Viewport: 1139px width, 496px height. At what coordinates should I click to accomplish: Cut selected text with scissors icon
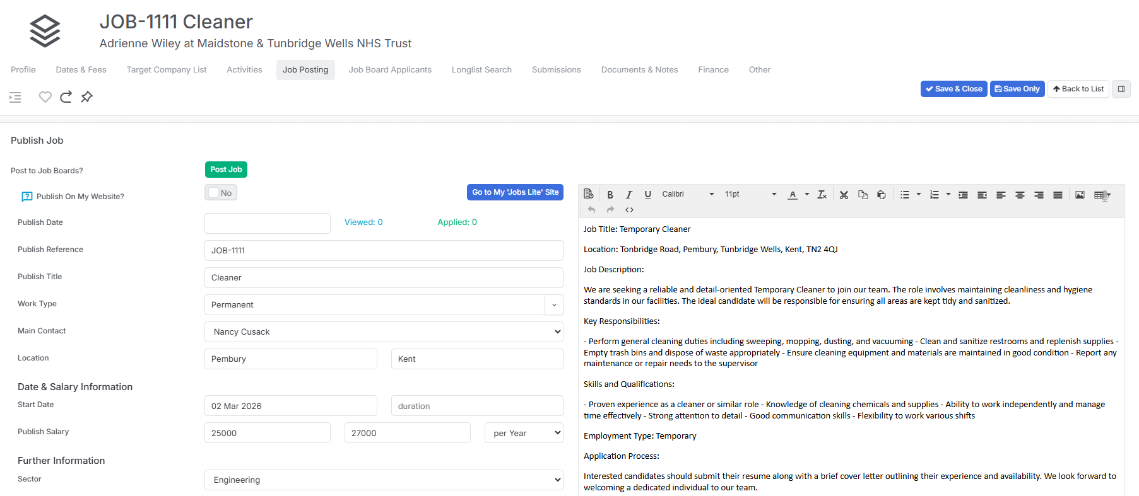844,195
